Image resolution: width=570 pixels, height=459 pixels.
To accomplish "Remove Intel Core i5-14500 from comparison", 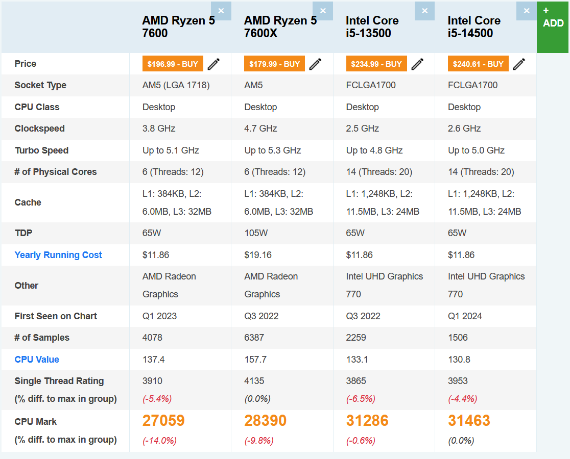I will point(527,11).
